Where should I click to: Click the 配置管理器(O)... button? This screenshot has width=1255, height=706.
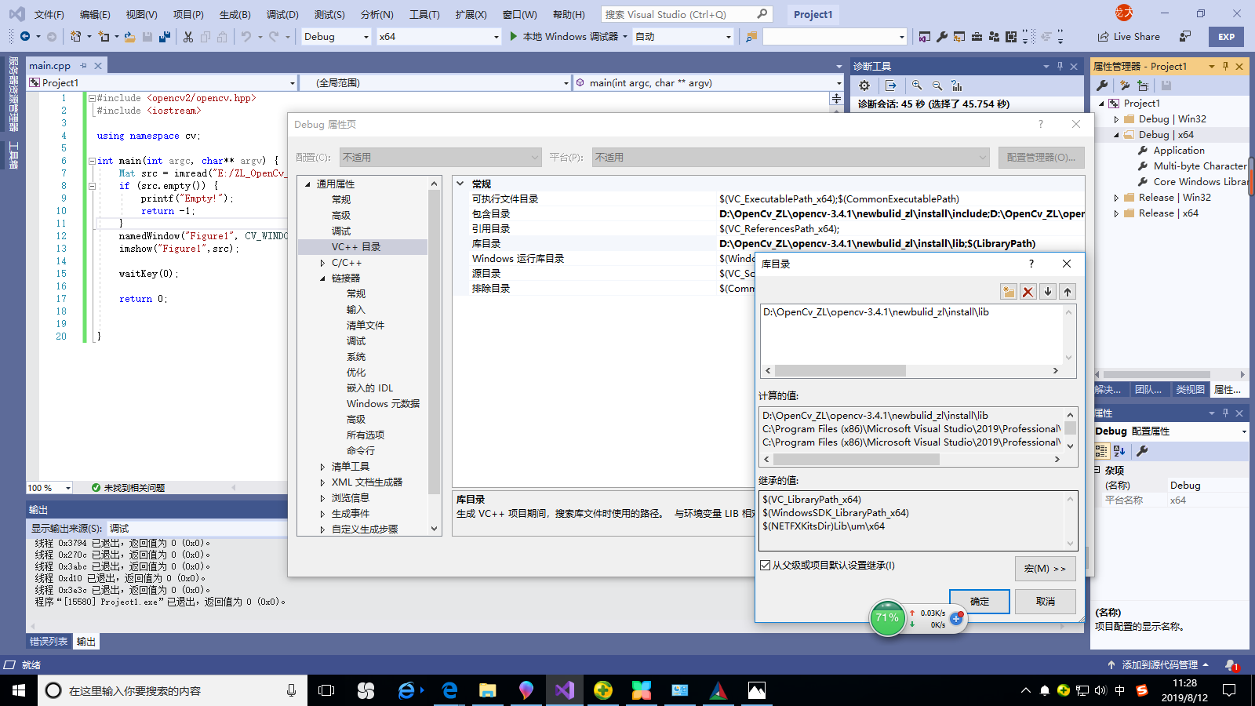click(1042, 158)
